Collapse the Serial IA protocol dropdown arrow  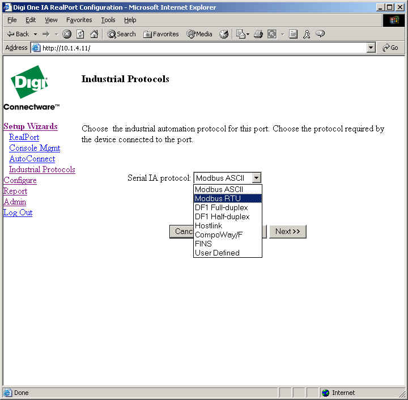coord(256,178)
